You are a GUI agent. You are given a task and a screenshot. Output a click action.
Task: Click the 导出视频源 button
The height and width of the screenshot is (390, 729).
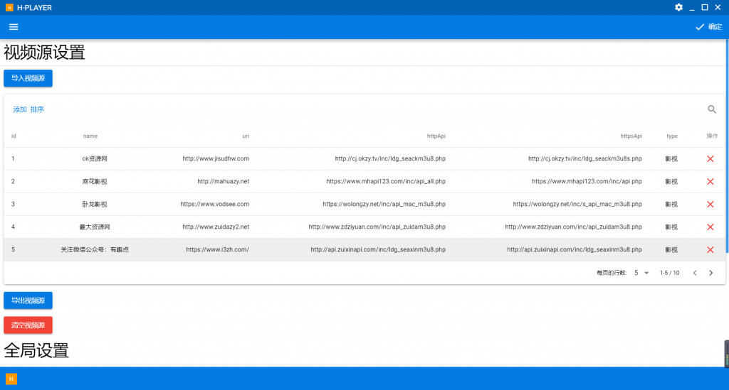[x=28, y=300]
